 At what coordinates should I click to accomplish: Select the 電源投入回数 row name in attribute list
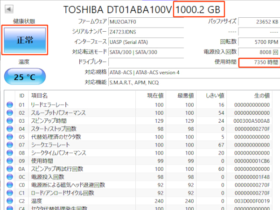pos(48,177)
